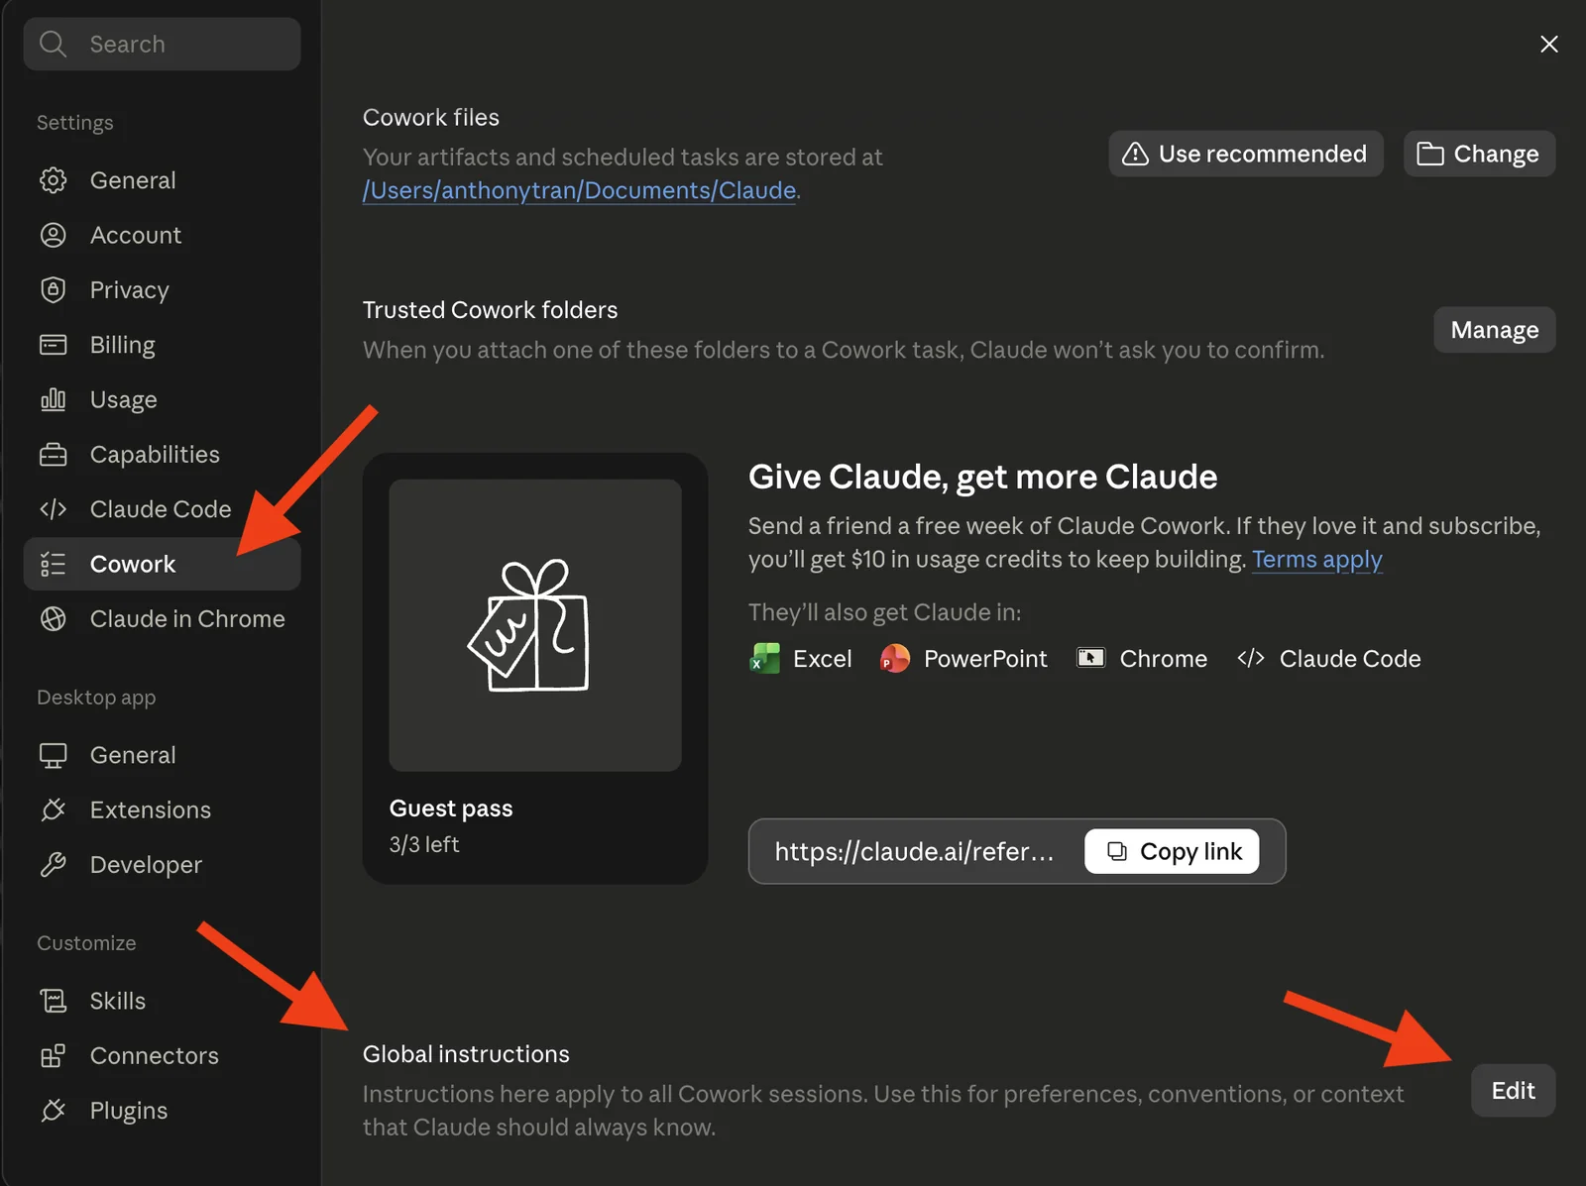Select the Cowork sidebar item
This screenshot has height=1186, width=1586.
point(162,564)
